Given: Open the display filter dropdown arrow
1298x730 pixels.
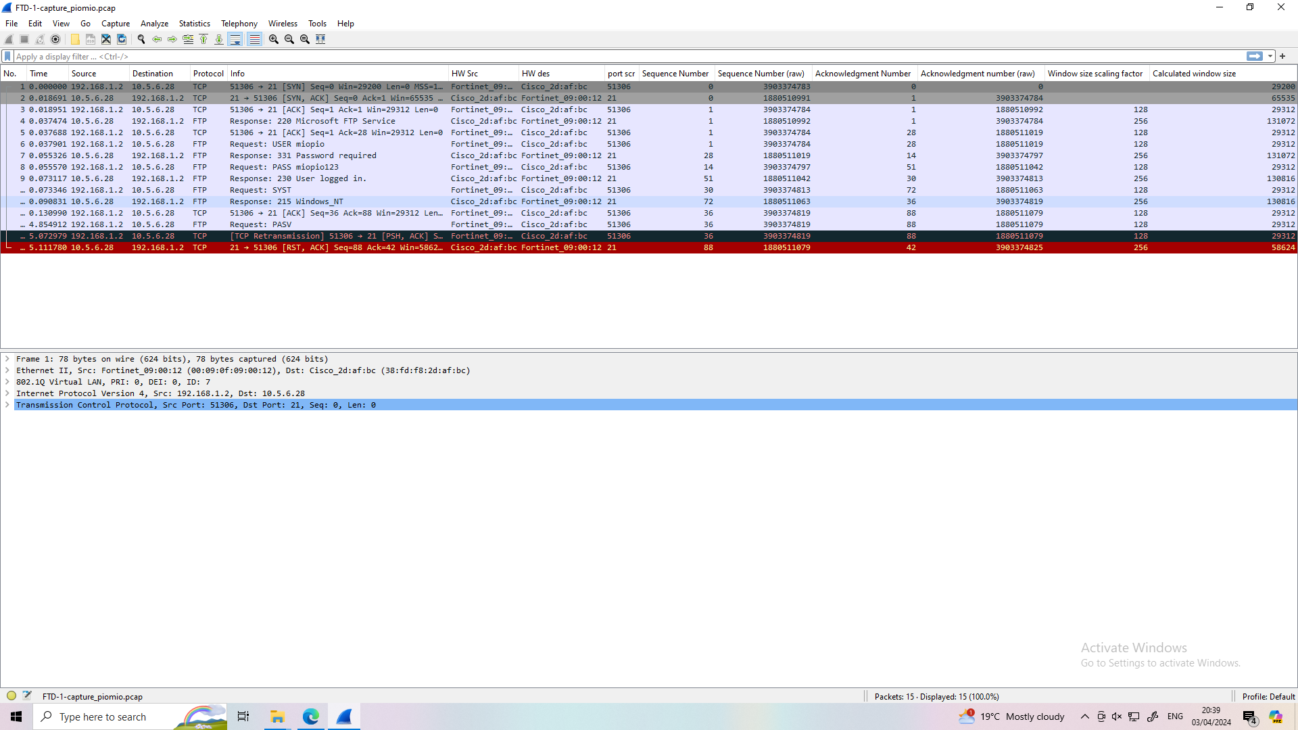Looking at the screenshot, I should tap(1270, 56).
